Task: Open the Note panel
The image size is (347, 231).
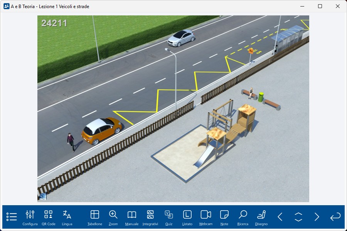Action: pyautogui.click(x=224, y=218)
